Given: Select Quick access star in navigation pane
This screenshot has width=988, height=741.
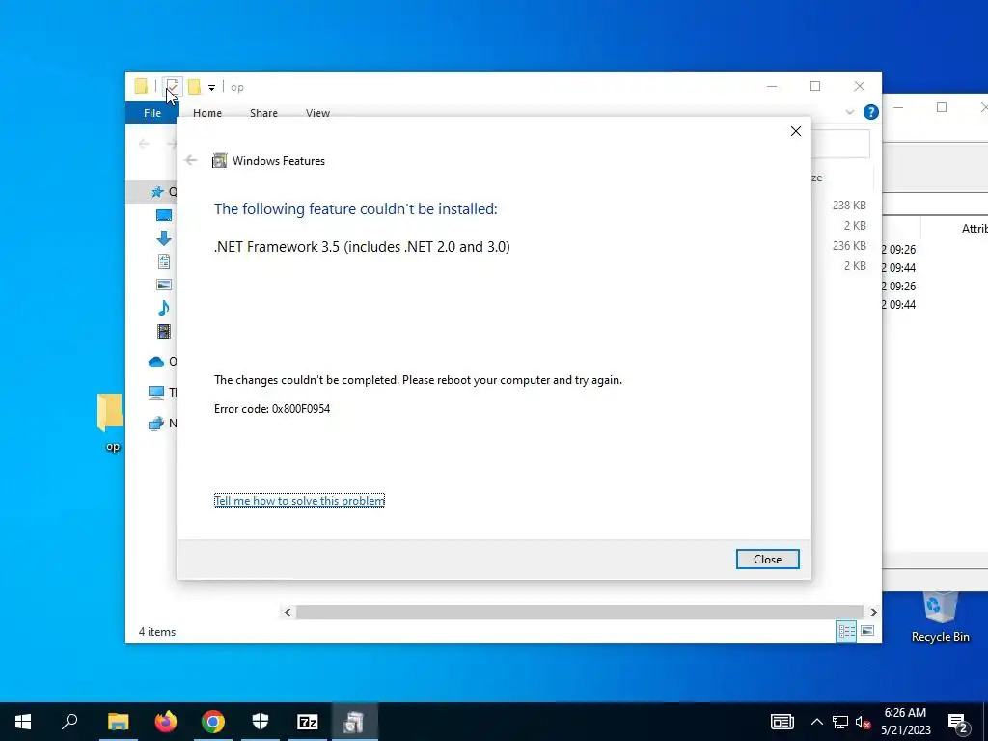Looking at the screenshot, I should pos(157,192).
